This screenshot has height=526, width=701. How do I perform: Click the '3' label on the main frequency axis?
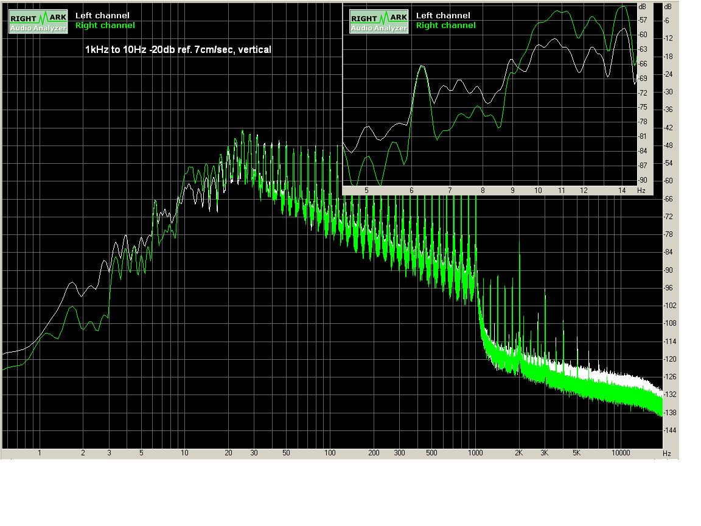tap(109, 453)
